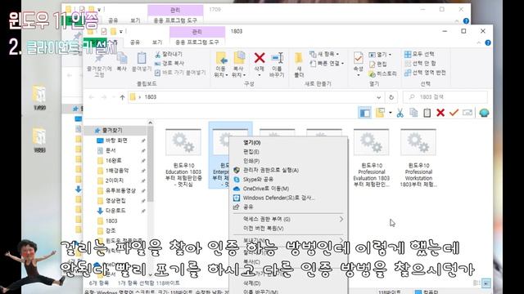
Task: Select Desktop (바탕 화면) in navigation pane
Action: click(x=116, y=140)
